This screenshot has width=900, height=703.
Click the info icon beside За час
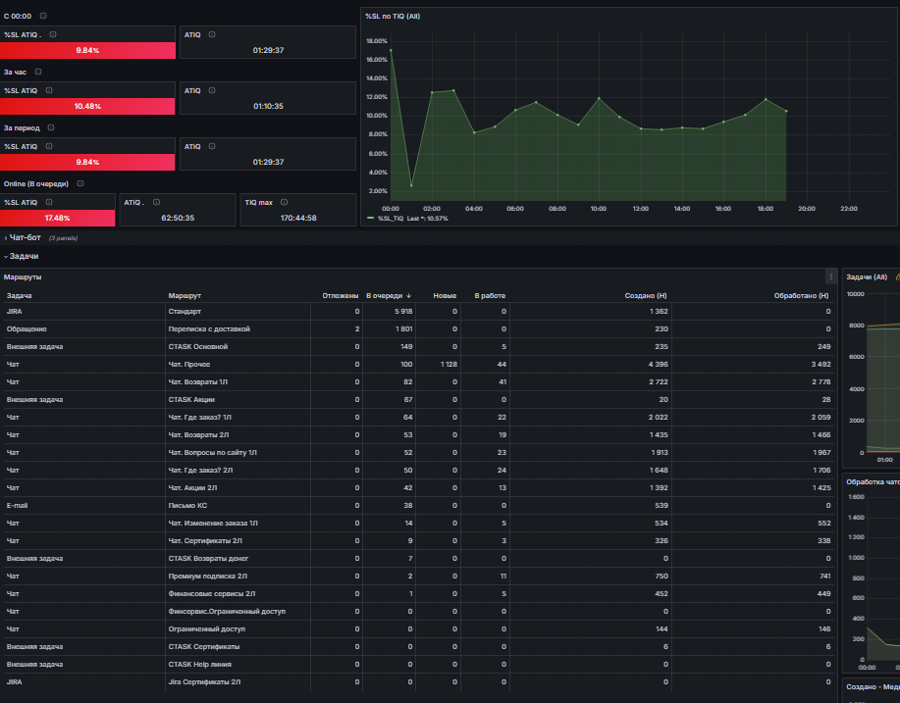[x=38, y=72]
